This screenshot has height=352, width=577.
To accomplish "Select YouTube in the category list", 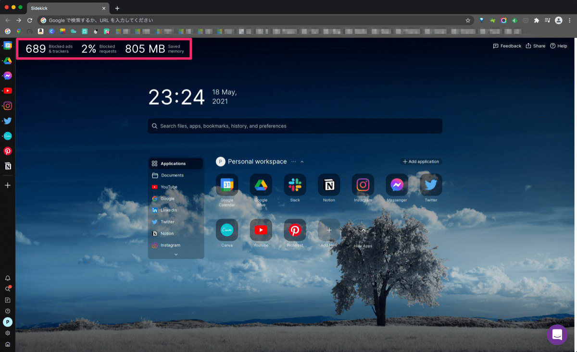I will click(176, 187).
